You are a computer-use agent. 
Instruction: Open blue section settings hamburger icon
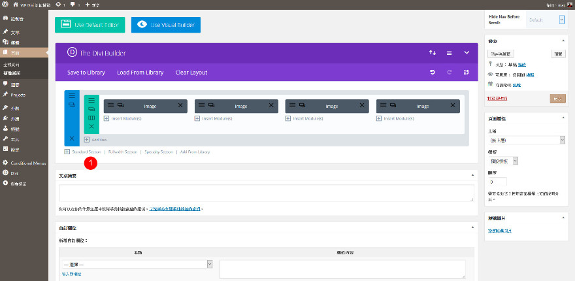[x=72, y=95]
